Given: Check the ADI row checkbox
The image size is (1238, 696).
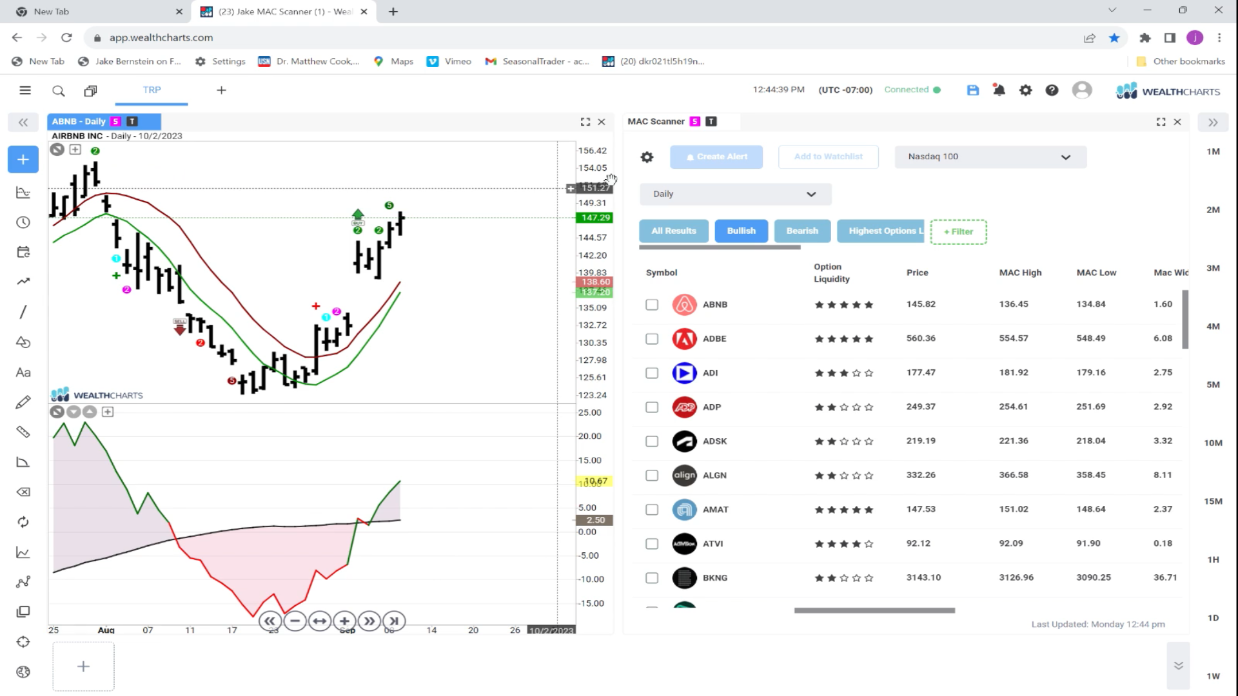Looking at the screenshot, I should pos(652,373).
